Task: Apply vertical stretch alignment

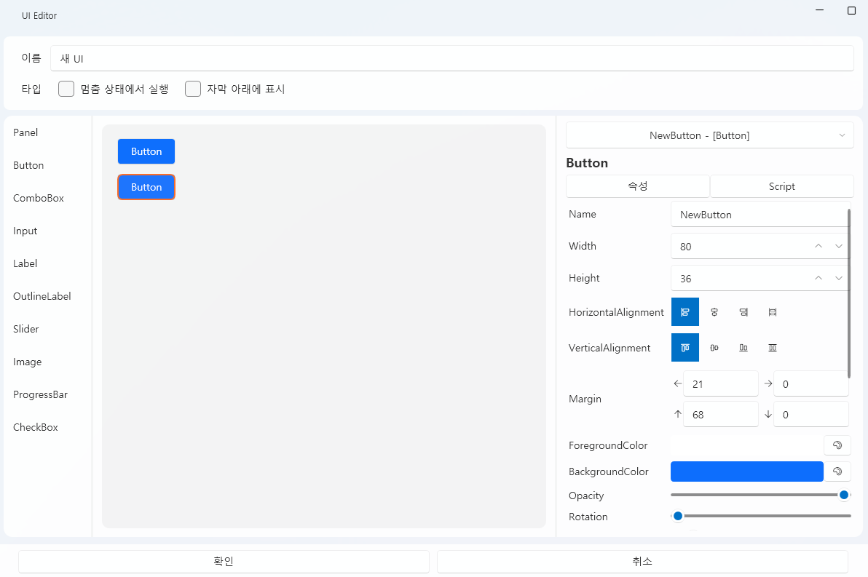Action: click(772, 347)
